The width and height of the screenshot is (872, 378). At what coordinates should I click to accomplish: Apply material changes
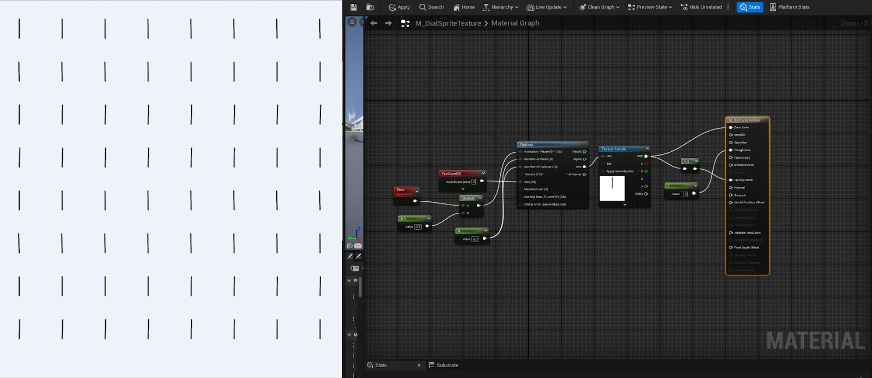point(399,7)
